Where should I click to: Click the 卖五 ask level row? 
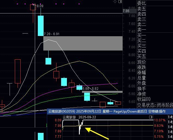point(142,9)
